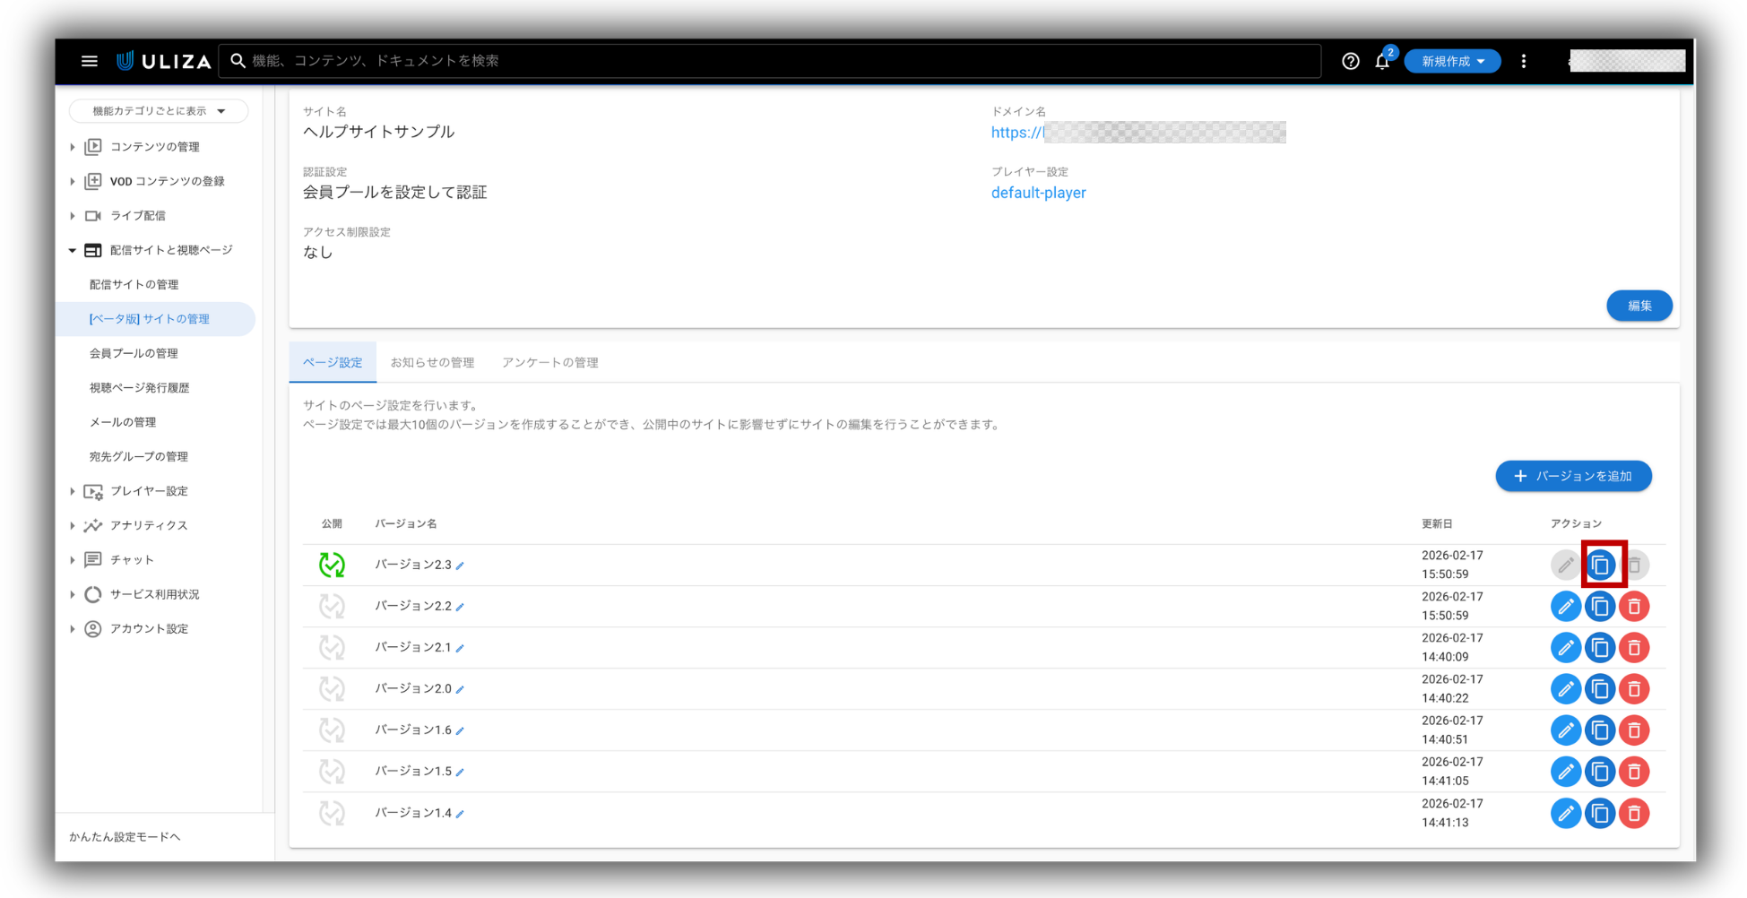Delete バージョン2.1 using red trash icon
1747x898 pixels.
(1634, 648)
